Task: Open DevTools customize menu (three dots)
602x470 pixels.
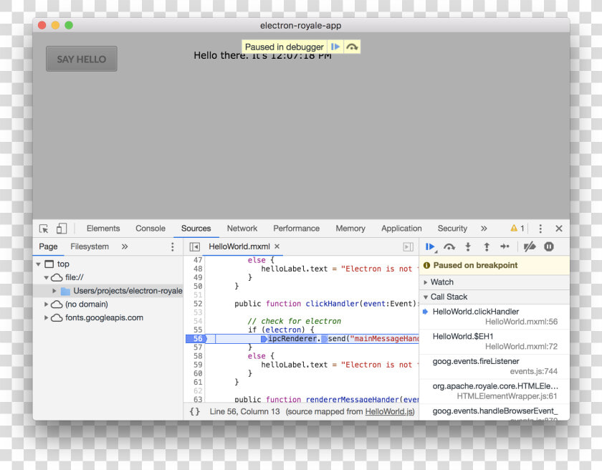Action: (x=540, y=229)
